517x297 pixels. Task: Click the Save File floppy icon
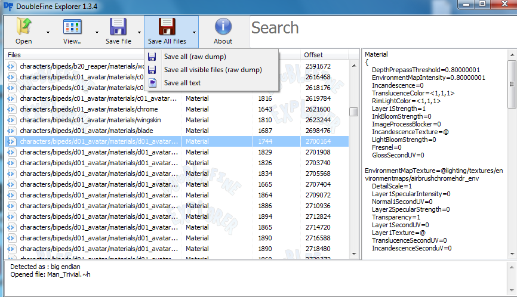point(118,27)
